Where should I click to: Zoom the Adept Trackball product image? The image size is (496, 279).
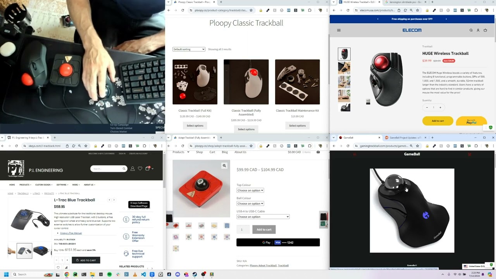coord(224,166)
